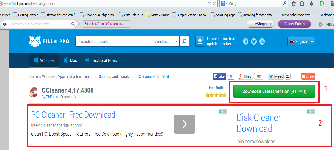Click the Tweet count bubble showing 20
This screenshot has height=150, width=334.
click(x=288, y=76)
